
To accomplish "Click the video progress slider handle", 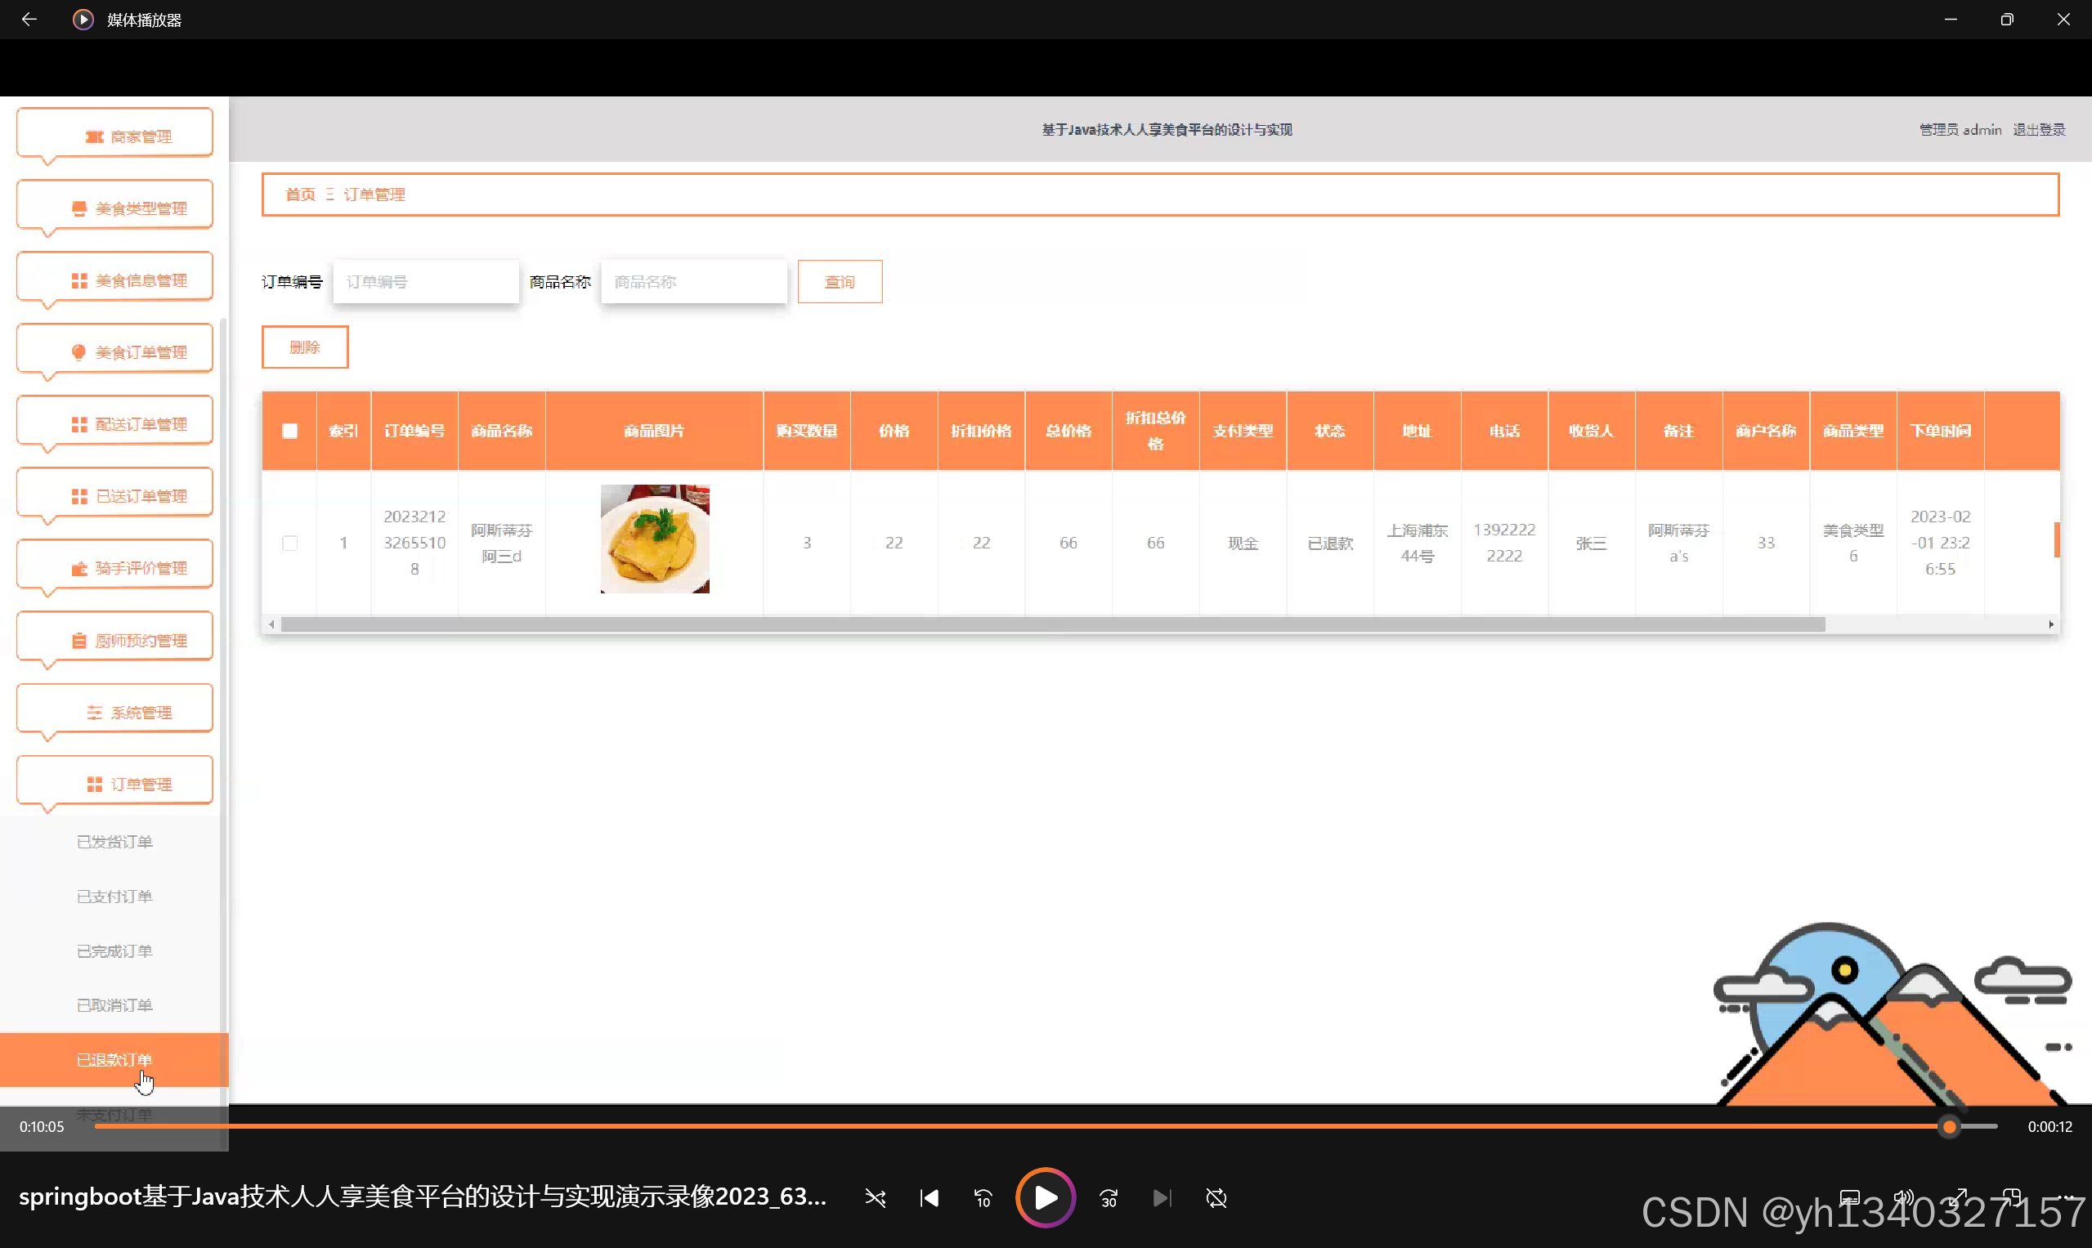I will tap(1949, 1127).
